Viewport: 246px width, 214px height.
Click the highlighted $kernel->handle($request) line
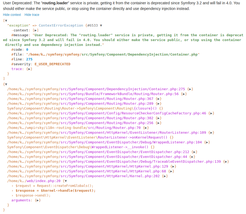56,191
